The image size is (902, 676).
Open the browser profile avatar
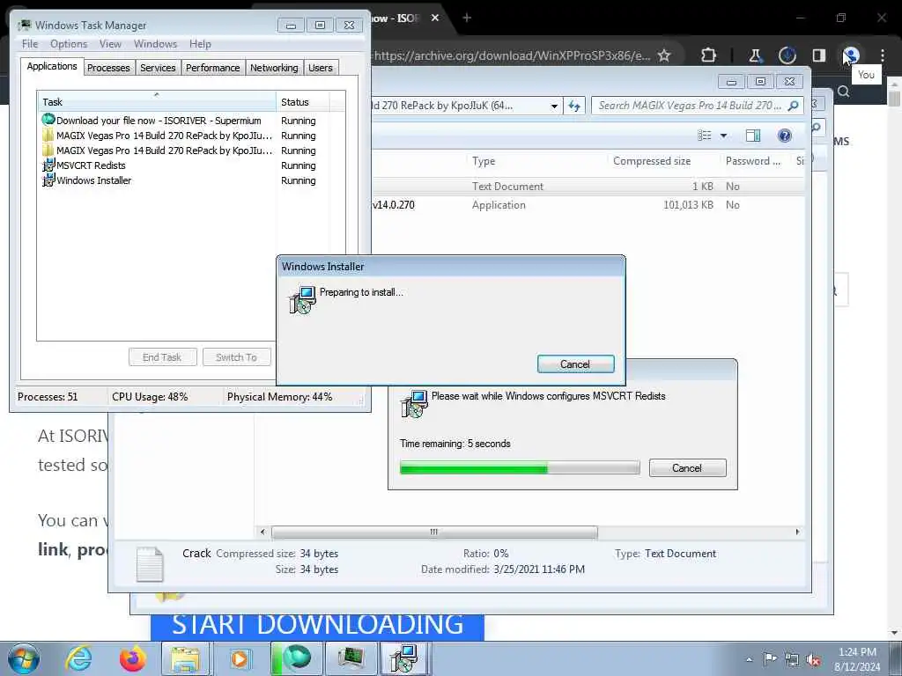pyautogui.click(x=851, y=55)
